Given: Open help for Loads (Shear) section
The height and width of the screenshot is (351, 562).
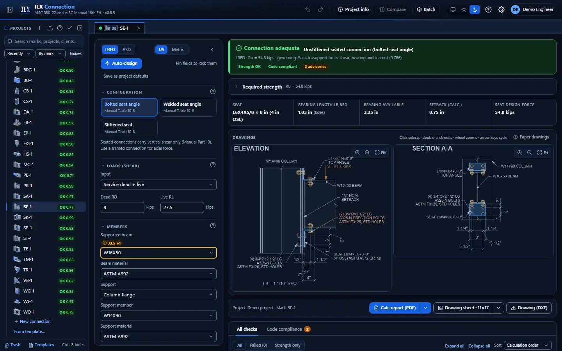Looking at the screenshot, I should click(x=213, y=165).
